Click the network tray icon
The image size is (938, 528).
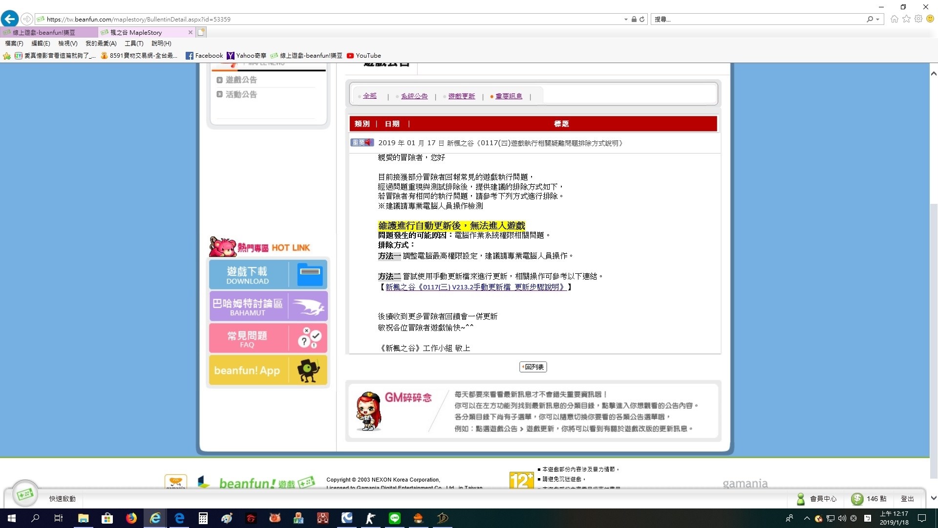coord(831,518)
